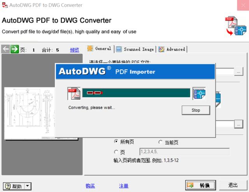Click the PDF drawing preview thumbnail
This screenshot has width=249, height=192.
tap(30, 113)
